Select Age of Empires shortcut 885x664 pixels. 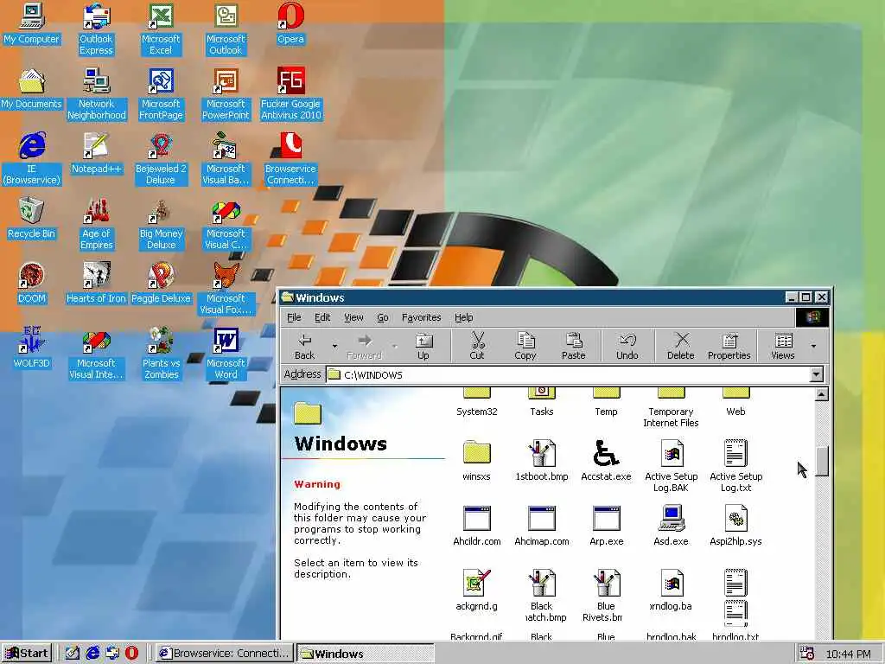(x=97, y=224)
